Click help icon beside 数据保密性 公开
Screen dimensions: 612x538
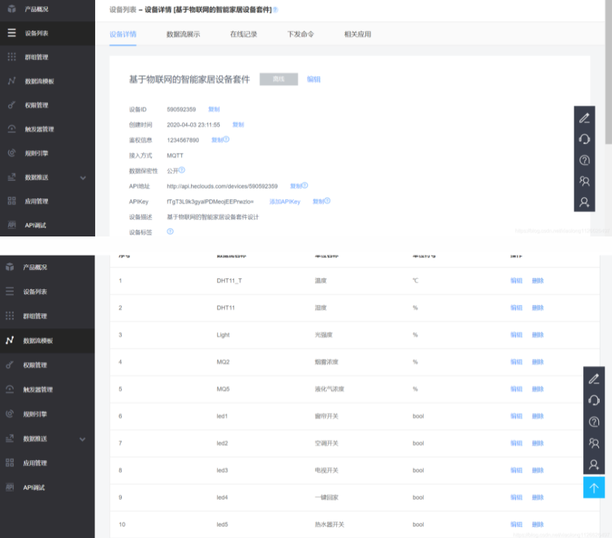[182, 170]
